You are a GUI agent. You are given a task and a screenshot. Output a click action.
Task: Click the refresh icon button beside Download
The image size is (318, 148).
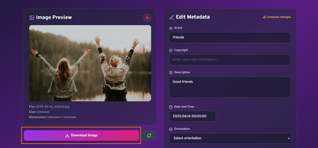coord(149,135)
